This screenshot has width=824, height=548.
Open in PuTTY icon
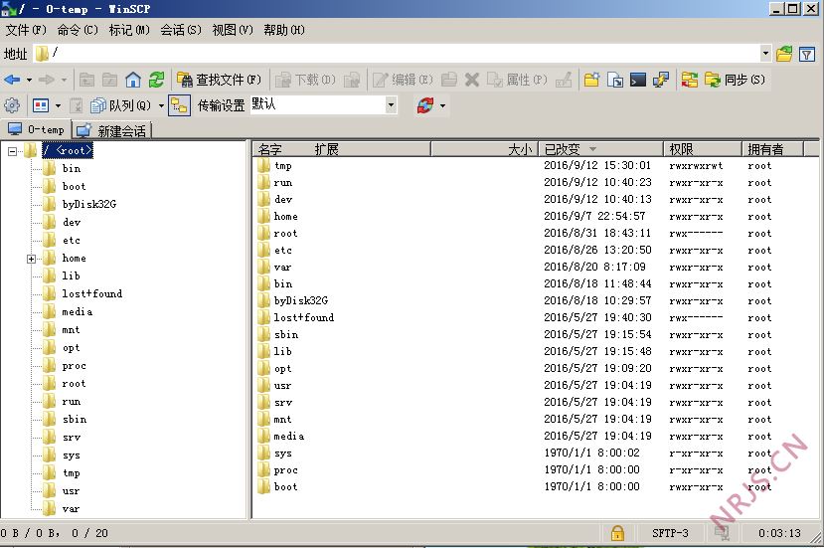pyautogui.click(x=661, y=80)
